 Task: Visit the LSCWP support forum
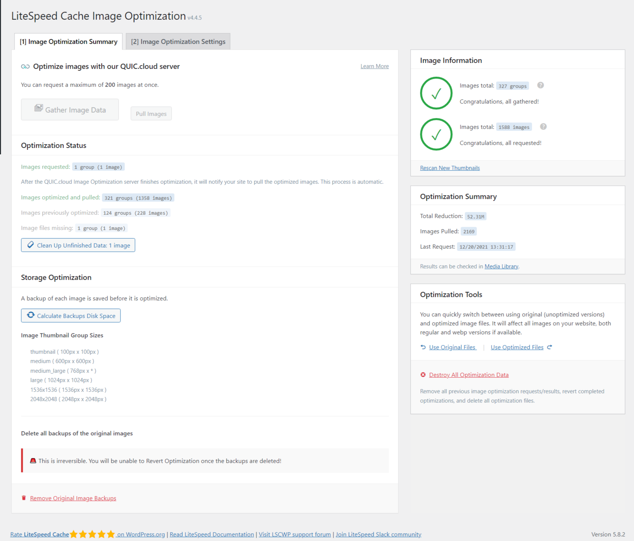pos(295,534)
